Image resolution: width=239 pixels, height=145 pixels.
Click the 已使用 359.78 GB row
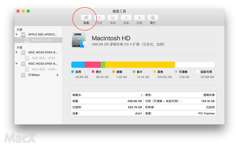(x=107, y=107)
